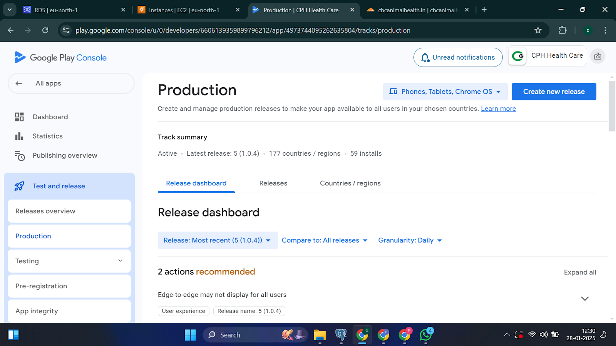Image resolution: width=616 pixels, height=346 pixels.
Task: Open the Phones, Tablets, Chrome OS dropdown
Action: coord(445,91)
